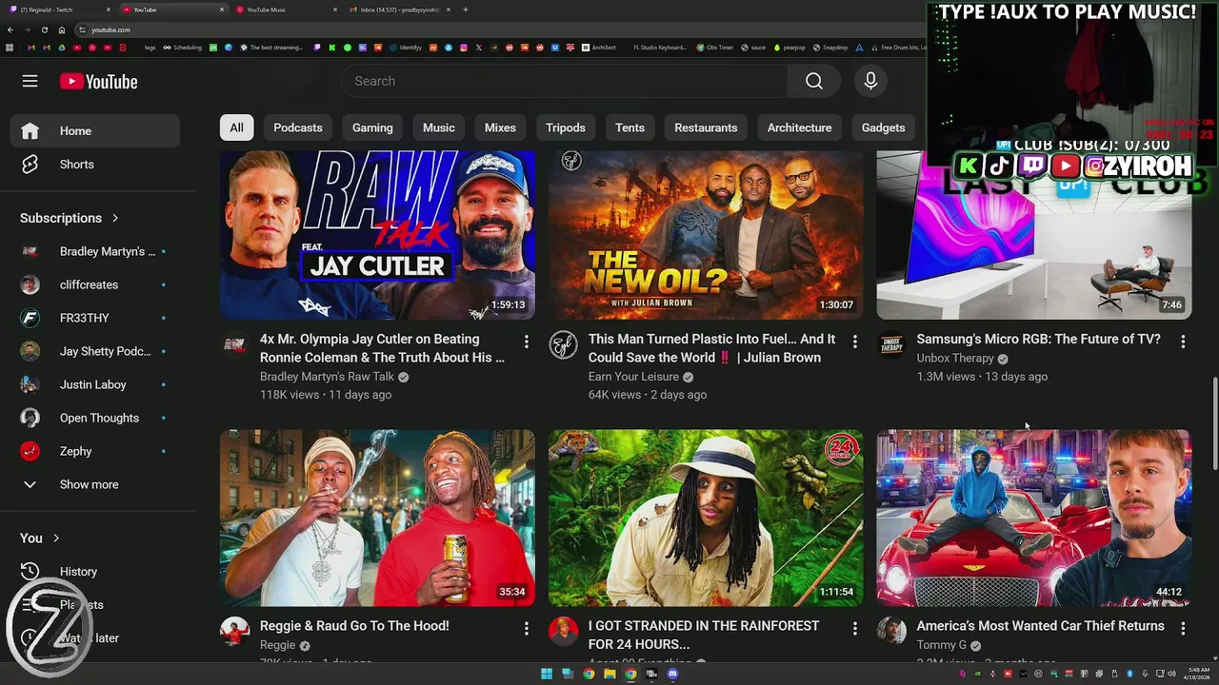Open The New Oil video thumbnail
This screenshot has height=685, width=1219.
[706, 235]
